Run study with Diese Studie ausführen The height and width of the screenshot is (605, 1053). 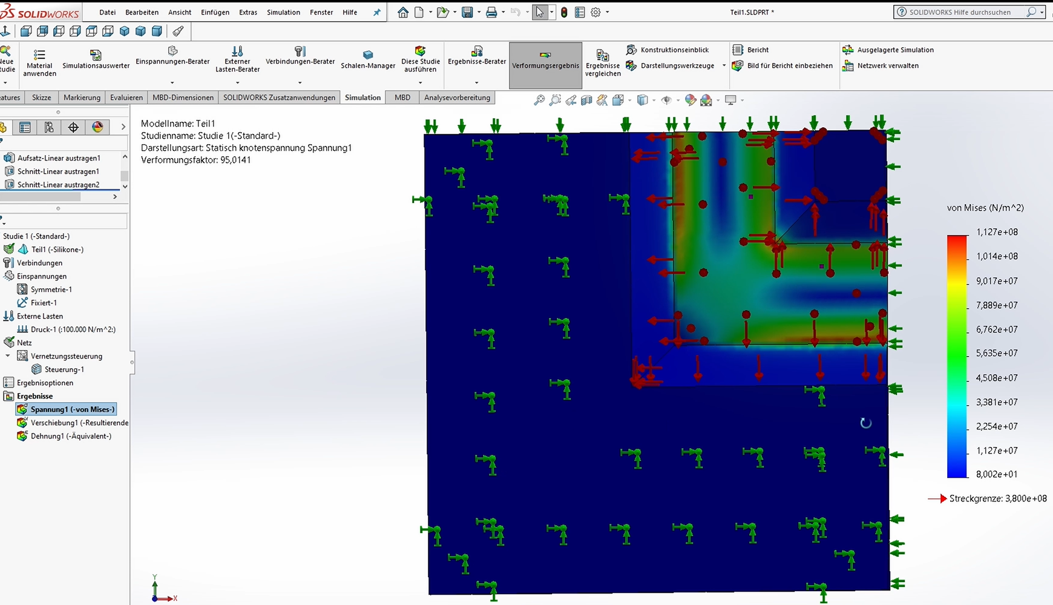click(x=420, y=51)
